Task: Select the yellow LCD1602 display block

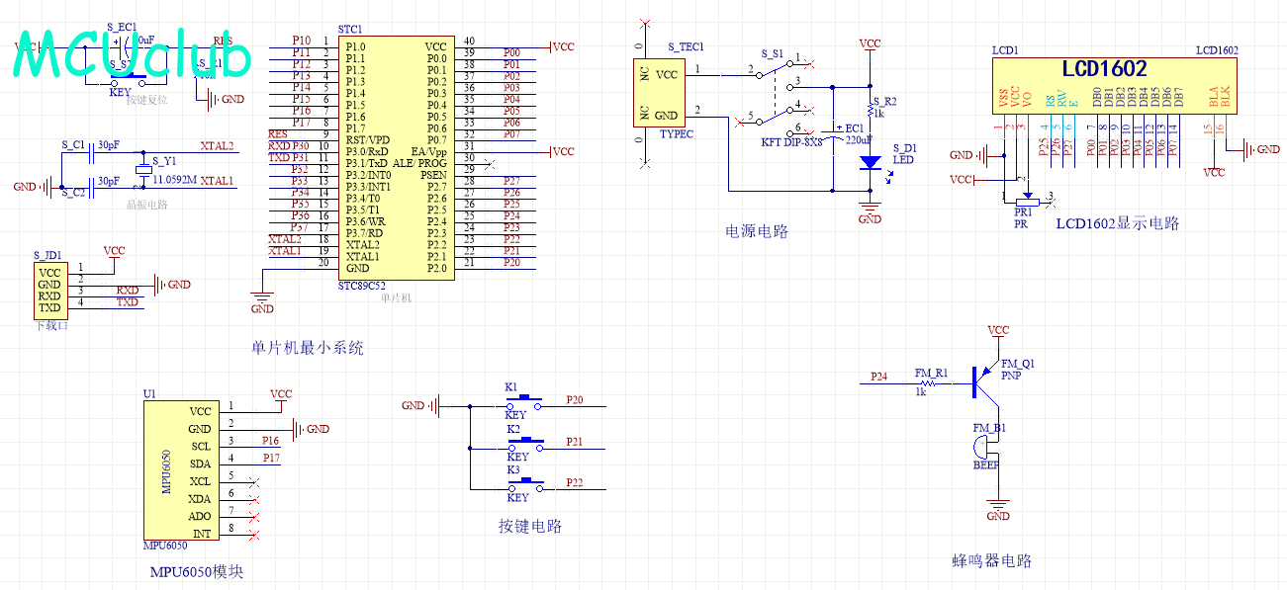Action: click(x=1115, y=84)
